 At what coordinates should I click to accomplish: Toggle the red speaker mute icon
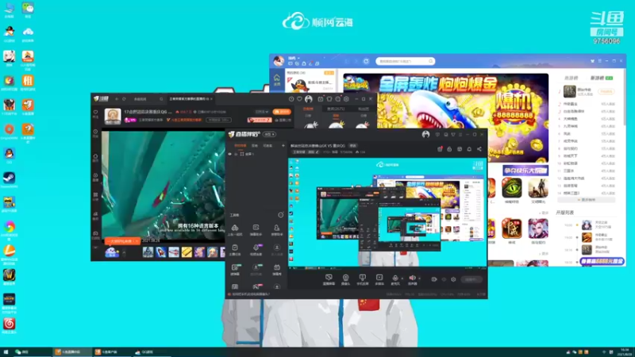coord(412,279)
